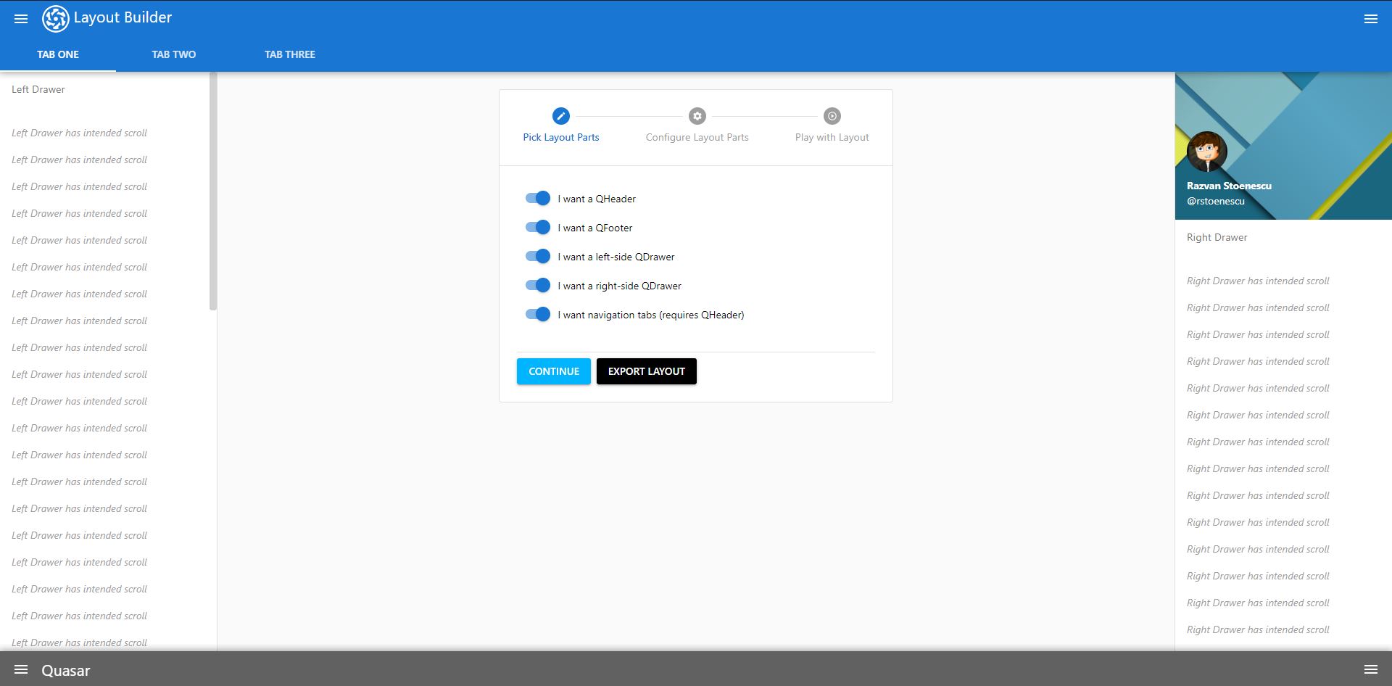Disable the 'I want a QHeader' toggle

click(537, 198)
